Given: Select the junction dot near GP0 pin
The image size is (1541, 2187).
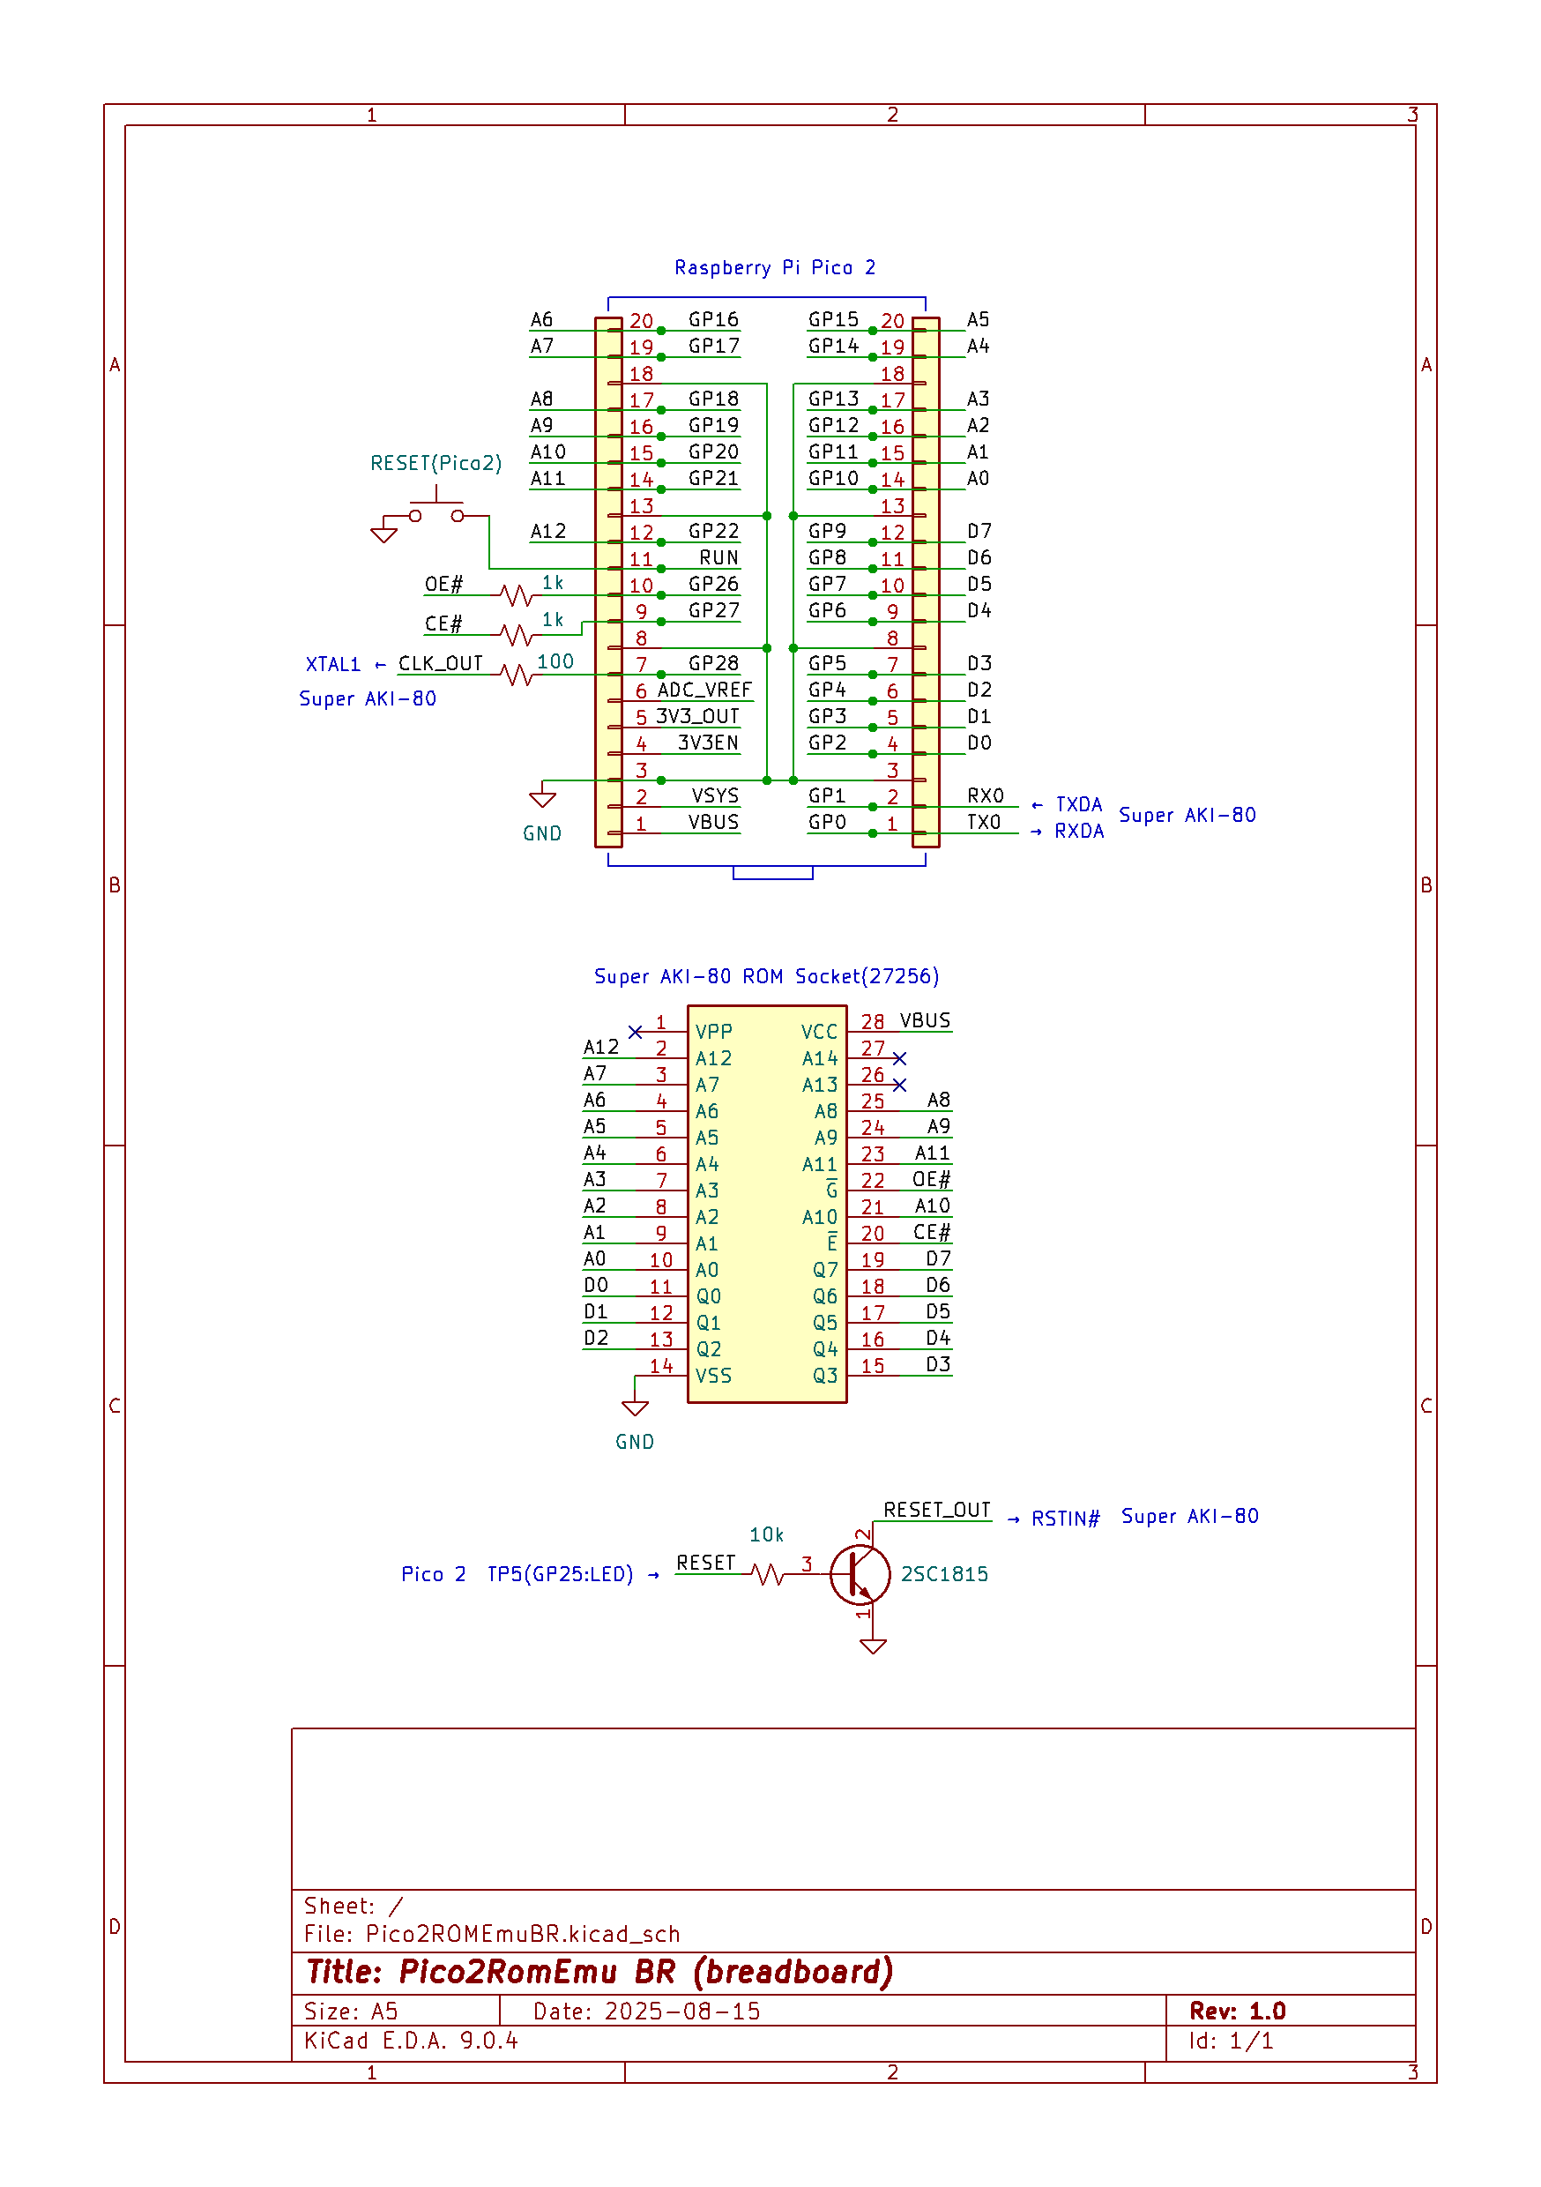Looking at the screenshot, I should [873, 832].
